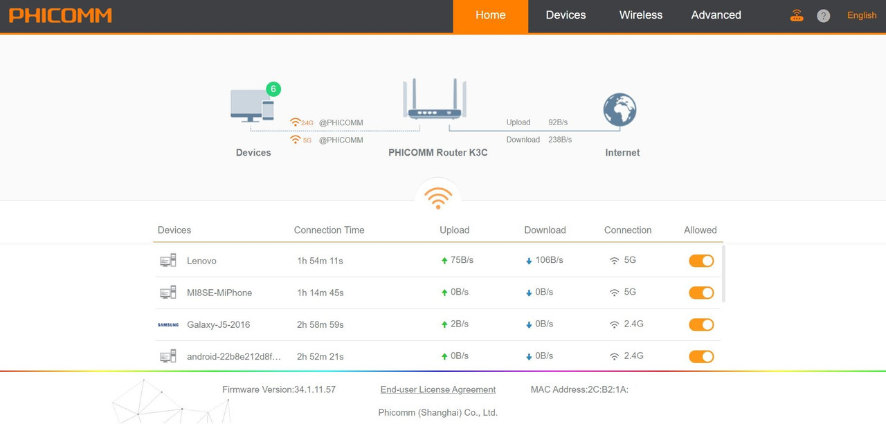Click the Download column header
886x424 pixels.
pos(545,230)
